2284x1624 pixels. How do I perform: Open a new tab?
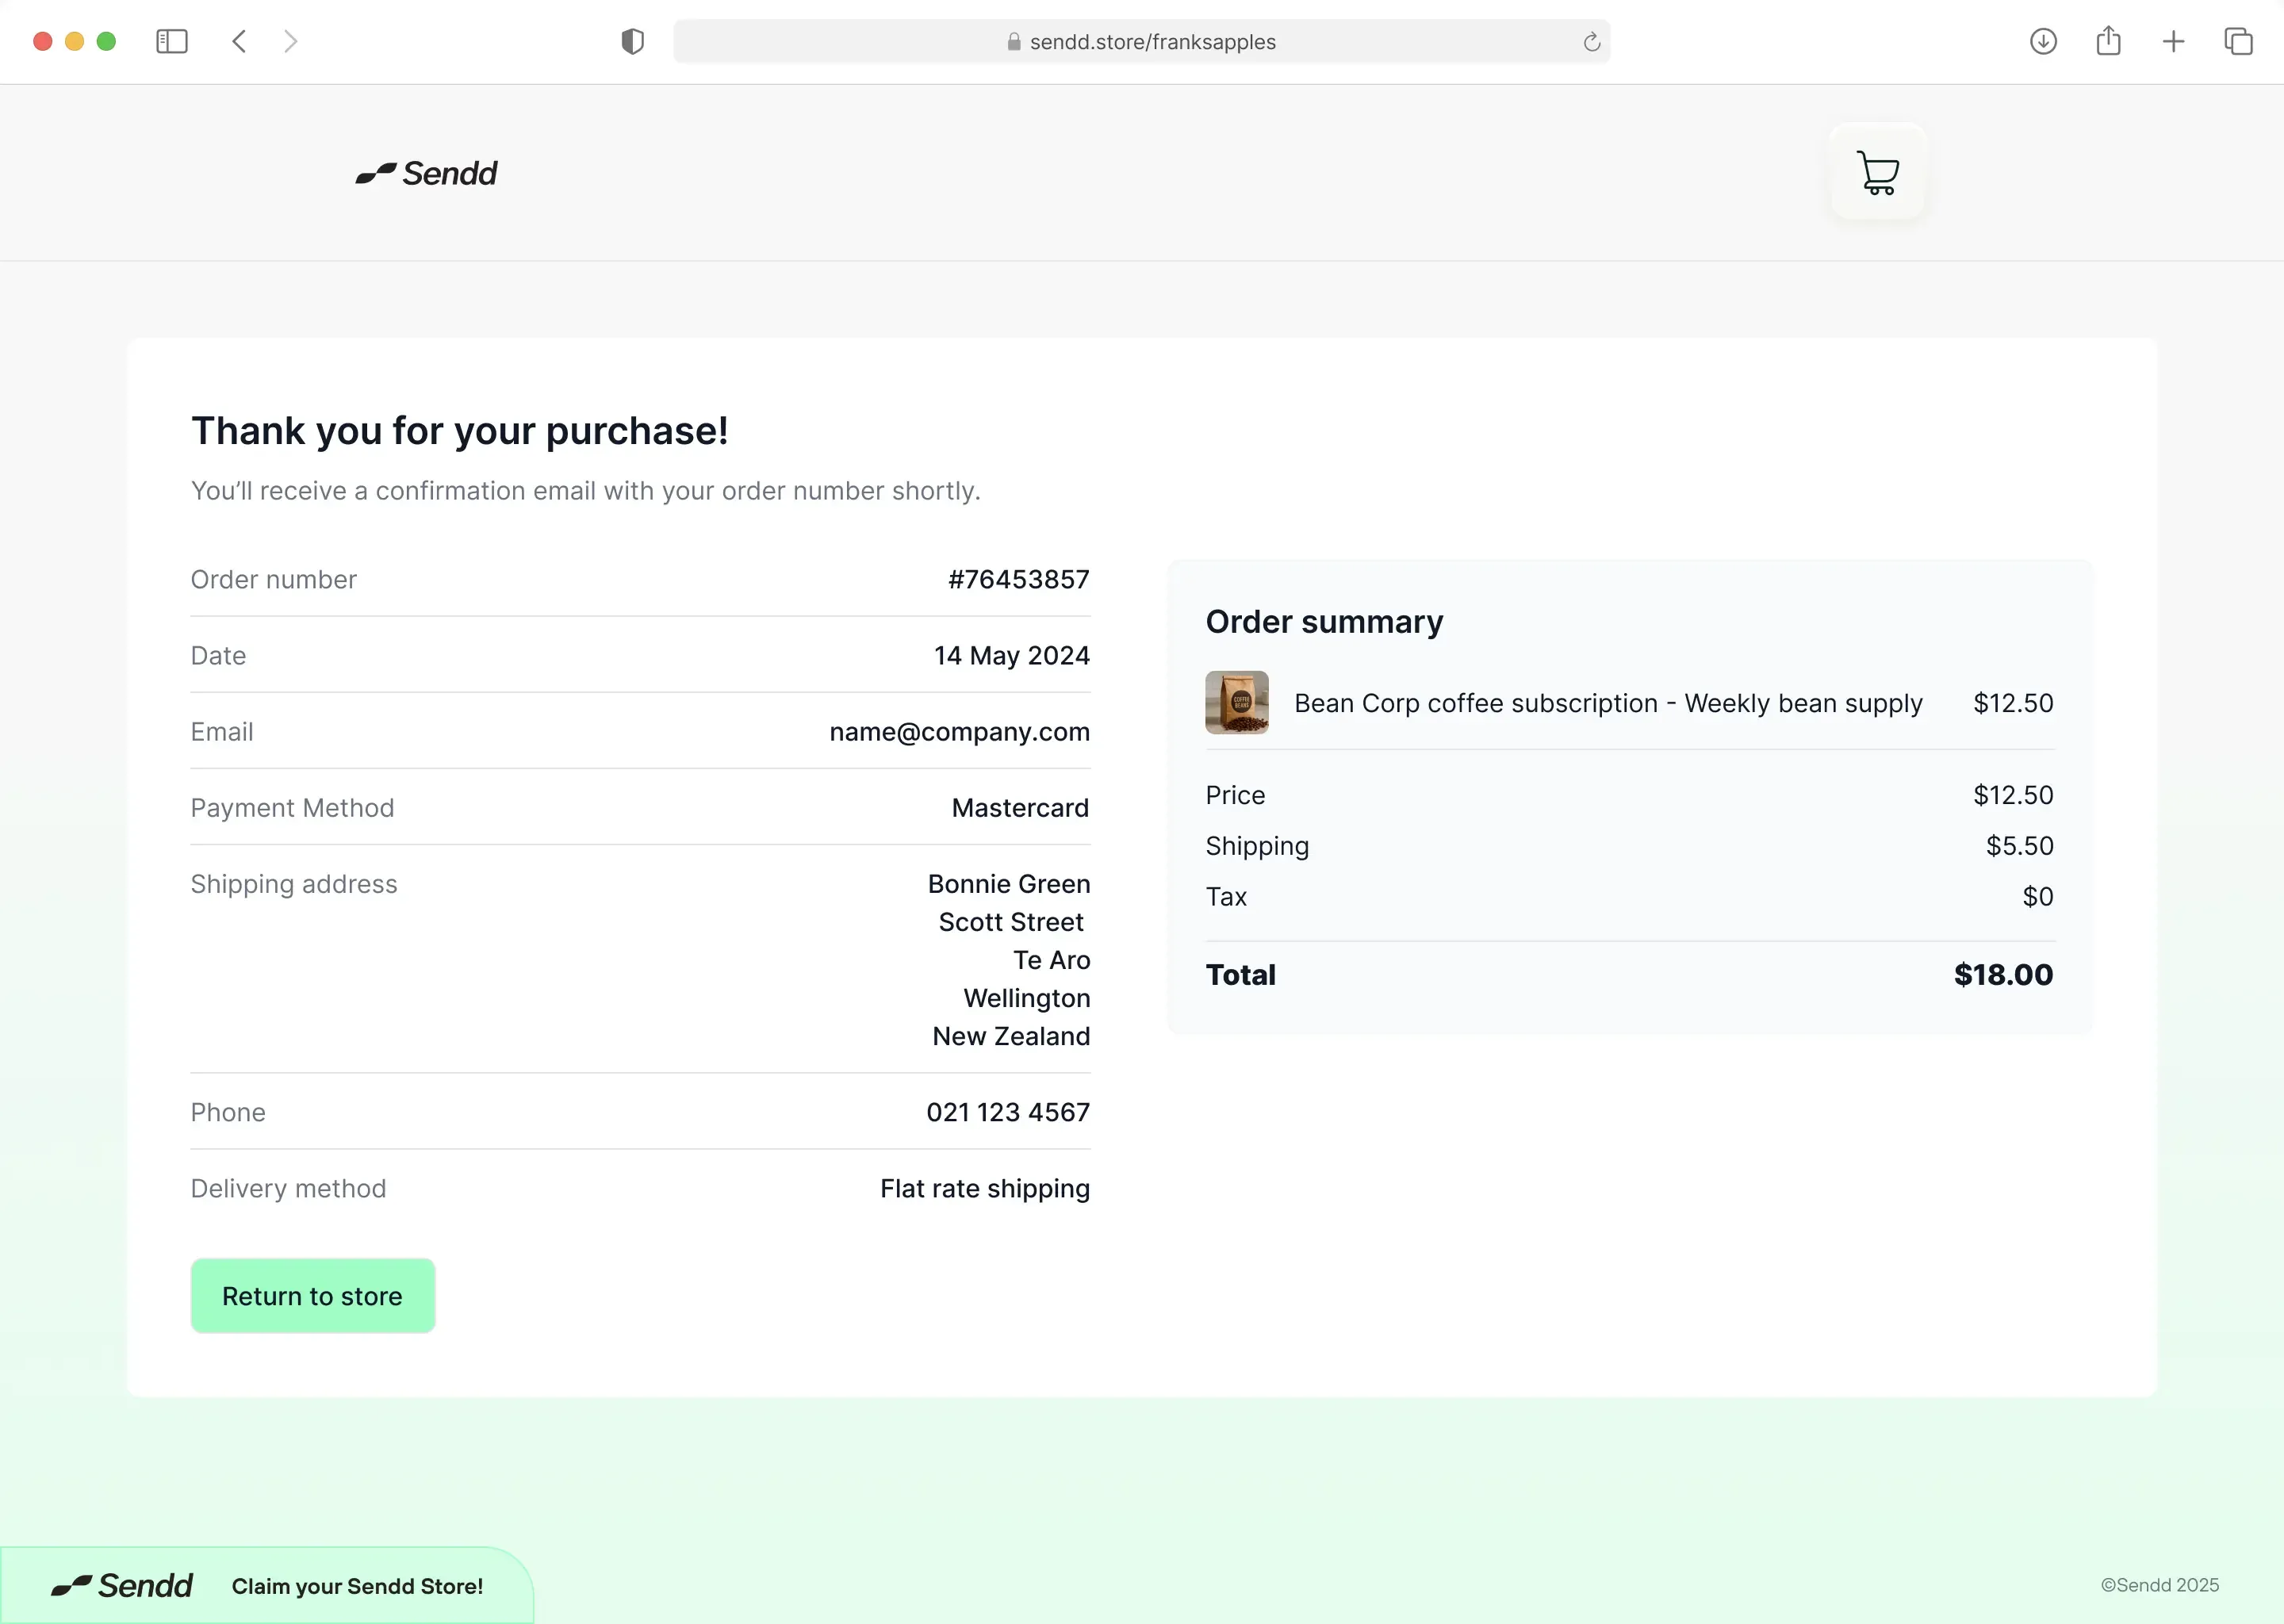coord(2173,41)
